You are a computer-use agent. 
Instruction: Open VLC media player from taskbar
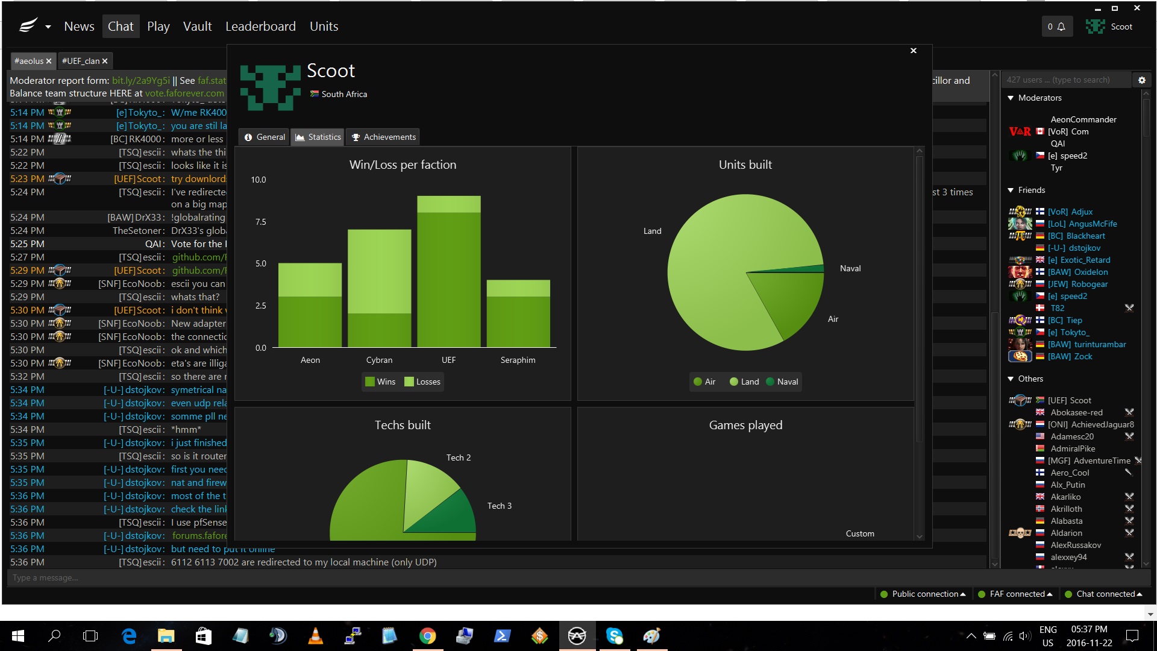[315, 636]
